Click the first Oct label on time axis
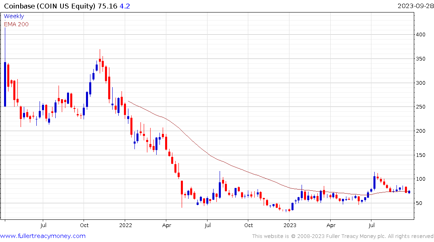Screen dimensions: 434x242 click(x=84, y=225)
